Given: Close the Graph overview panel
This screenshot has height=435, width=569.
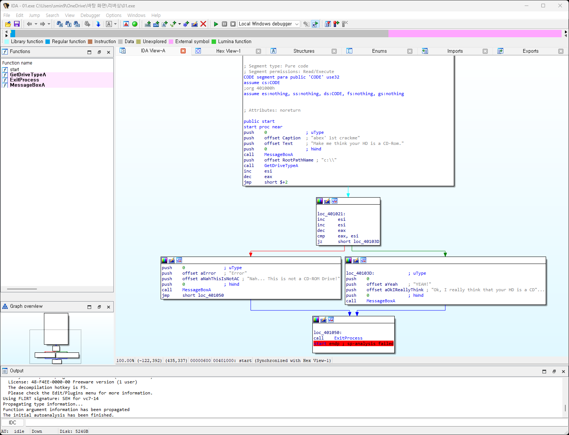Looking at the screenshot, I should pos(109,307).
